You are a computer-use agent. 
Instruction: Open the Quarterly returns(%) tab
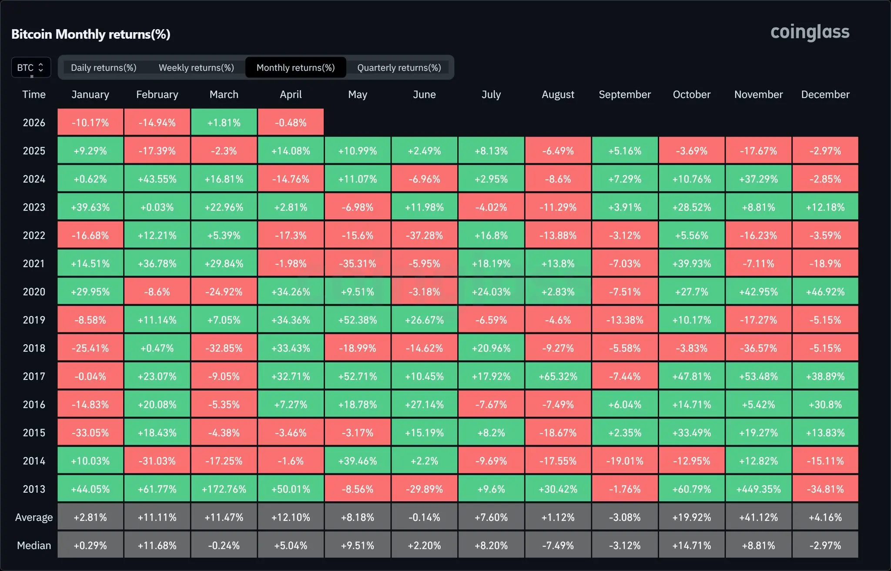pyautogui.click(x=399, y=67)
